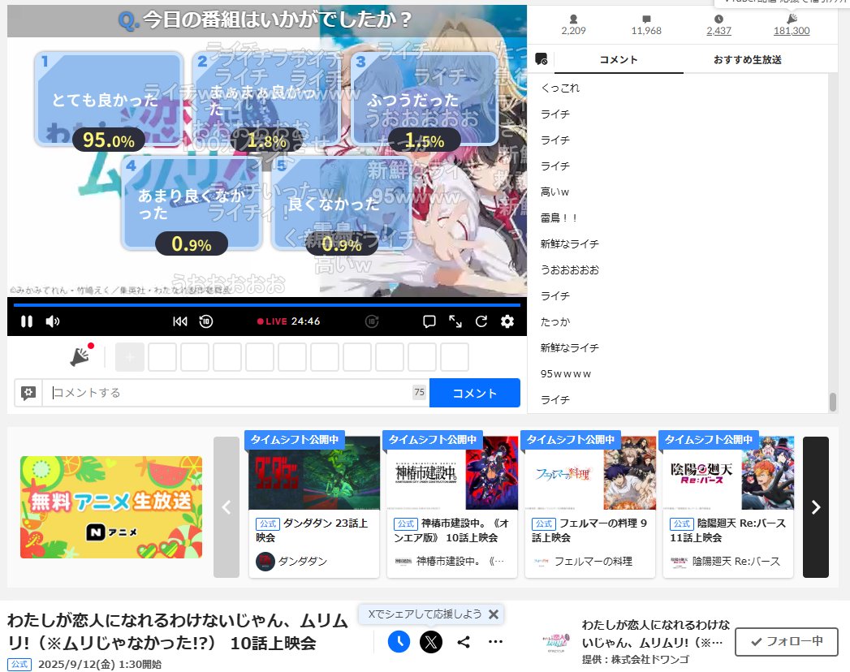Viewport: 850px width, 672px height.
Task: Mute the player volume speaker icon
Action: coord(53,321)
